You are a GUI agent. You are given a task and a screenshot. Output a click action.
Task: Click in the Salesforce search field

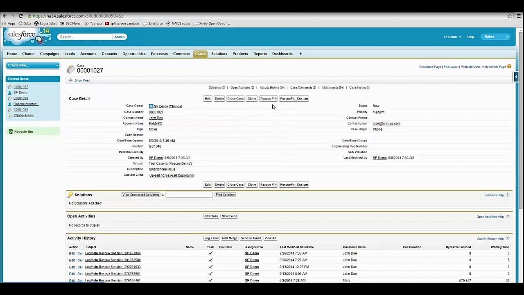point(84,37)
